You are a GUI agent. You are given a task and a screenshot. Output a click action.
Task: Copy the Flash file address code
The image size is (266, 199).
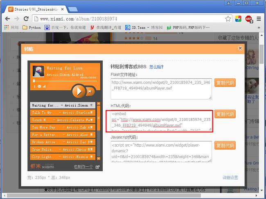(x=225, y=83)
